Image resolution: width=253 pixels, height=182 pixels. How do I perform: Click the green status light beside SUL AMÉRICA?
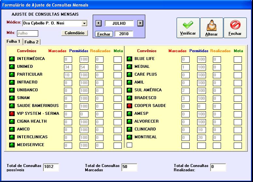click(x=129, y=90)
